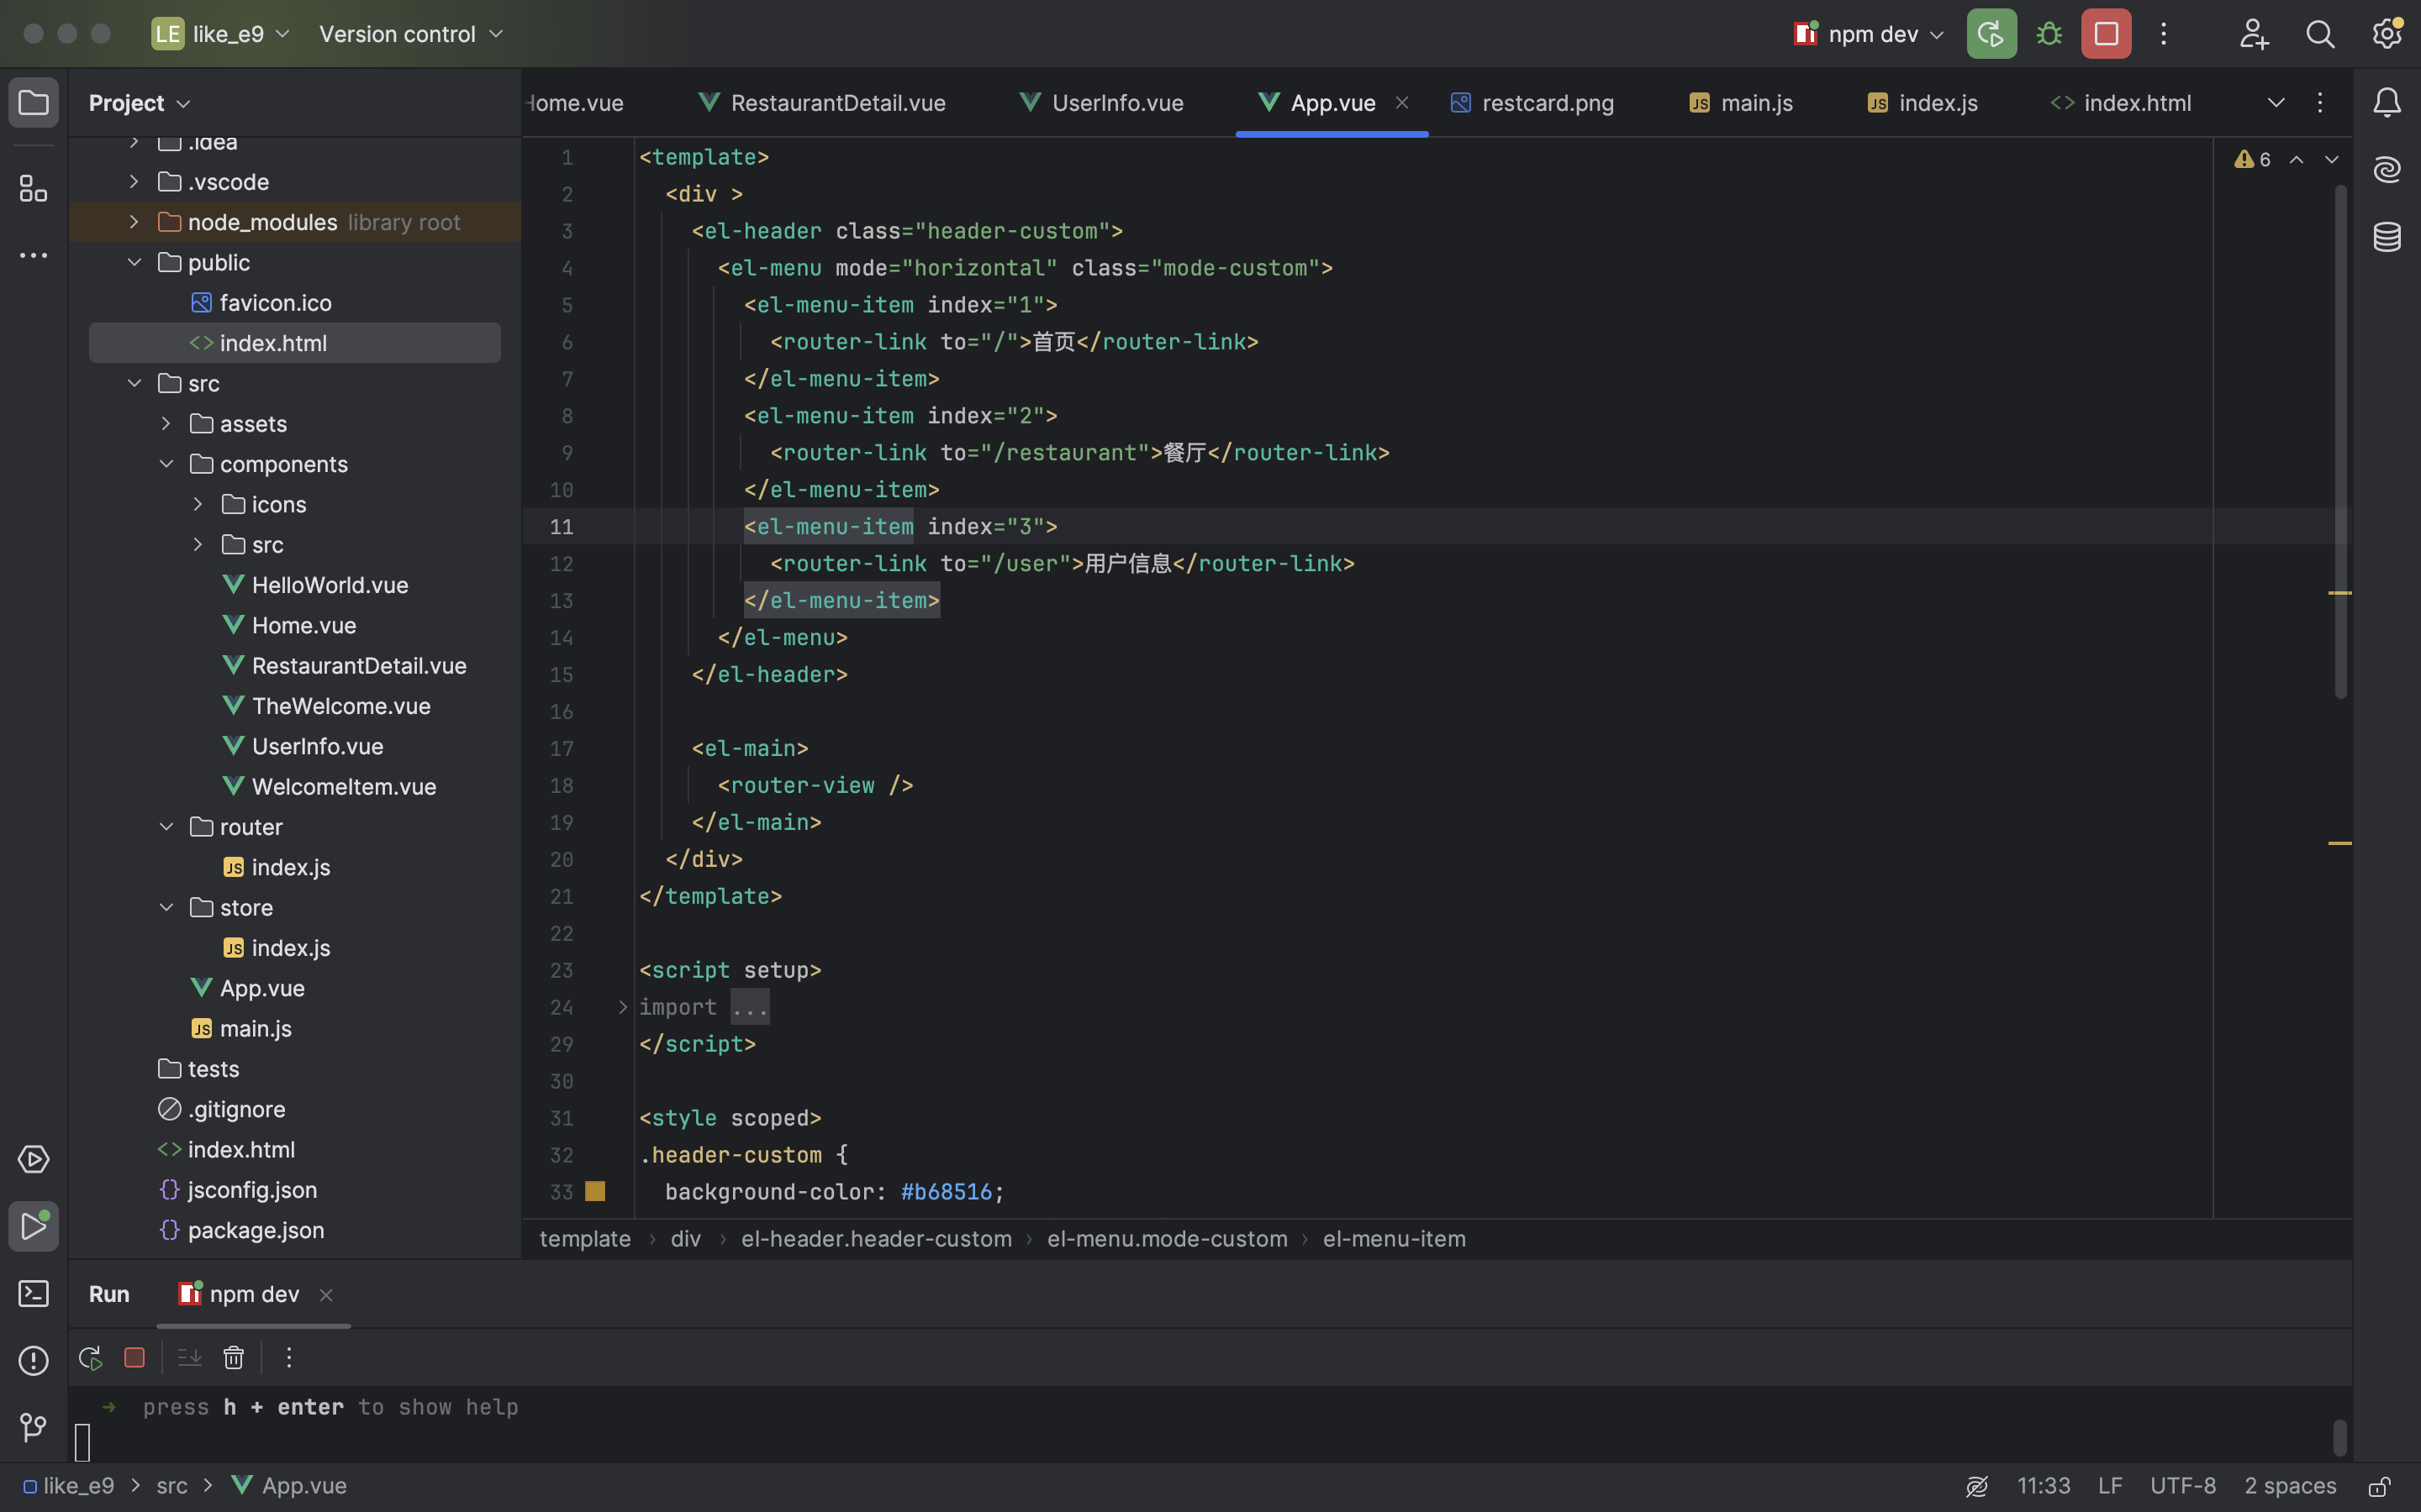Go to previous highlighted problem arrow
Screen dimensions: 2421x1512
click(x=2296, y=160)
